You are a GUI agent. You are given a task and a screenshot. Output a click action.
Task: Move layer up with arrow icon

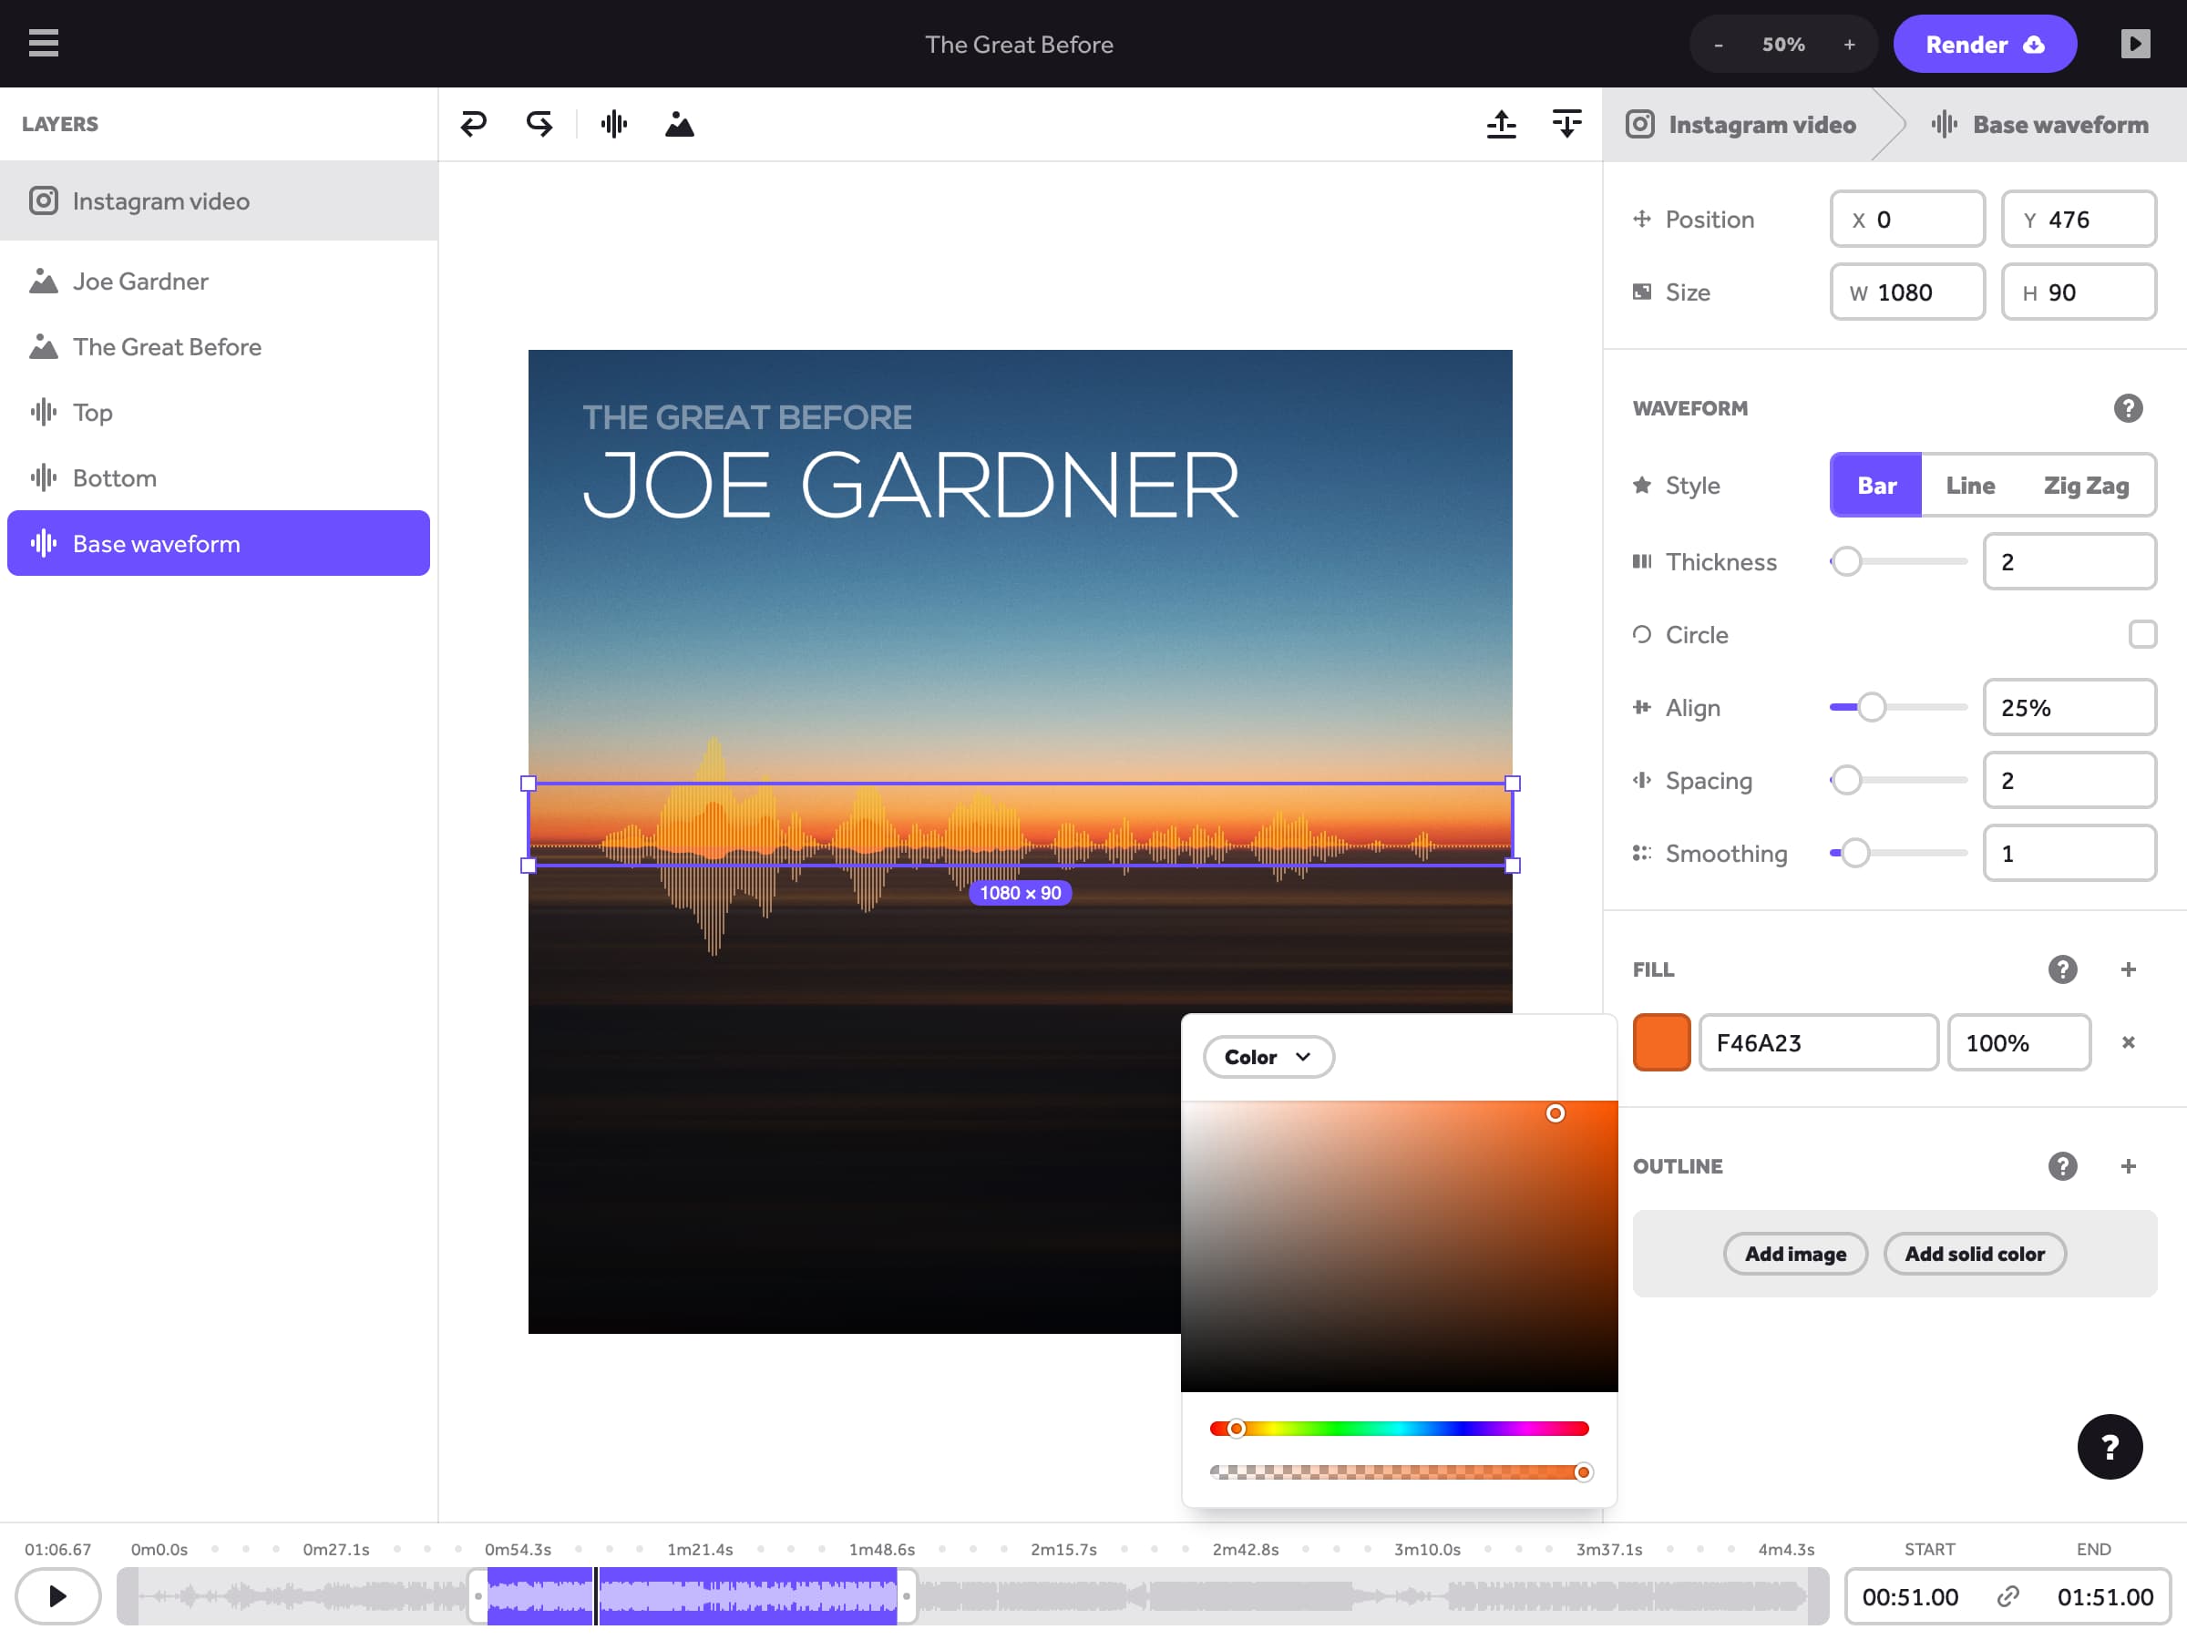1501,124
